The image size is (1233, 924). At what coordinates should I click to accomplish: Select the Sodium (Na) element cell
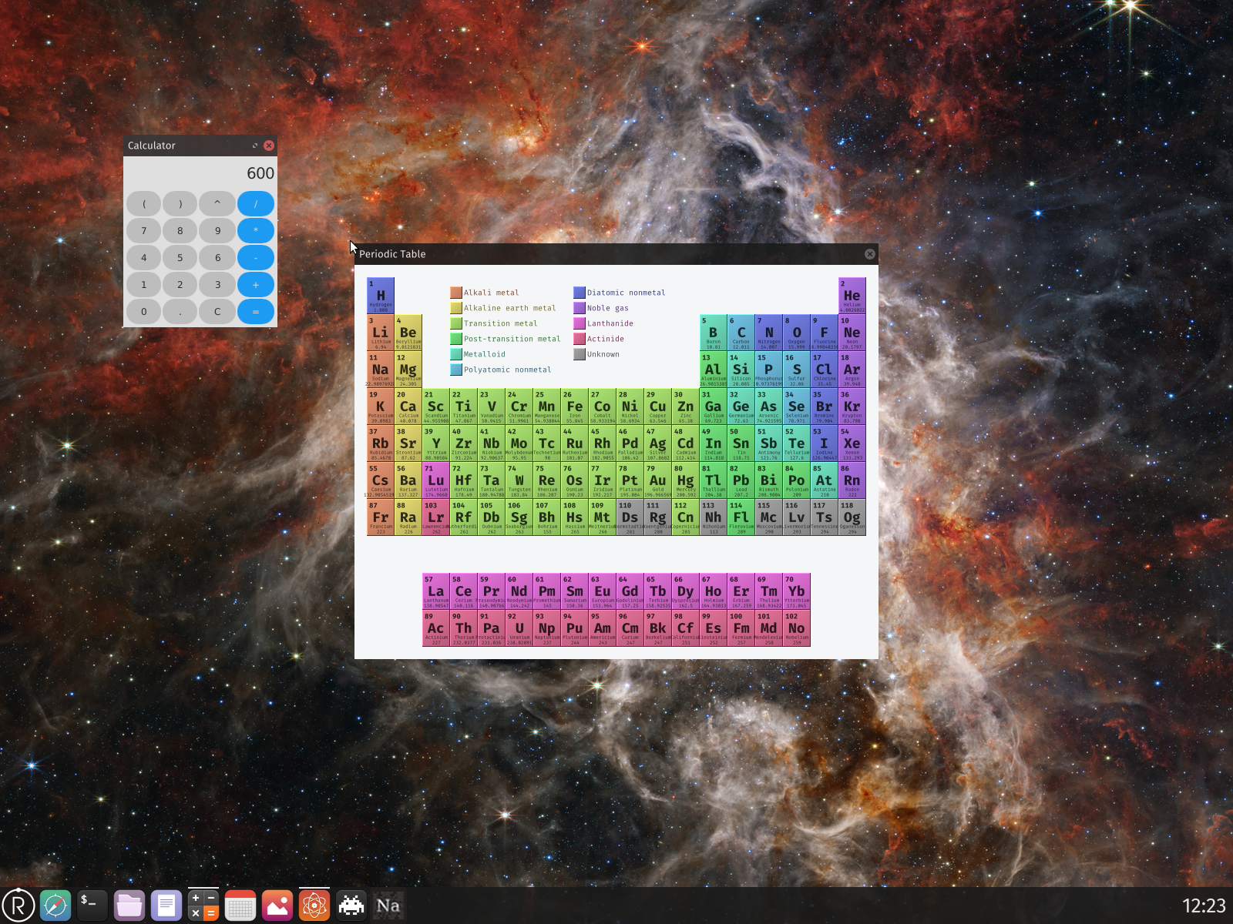tap(381, 370)
